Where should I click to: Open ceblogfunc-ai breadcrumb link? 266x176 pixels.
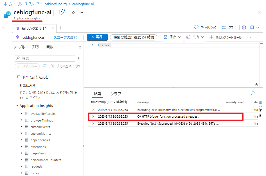point(83,4)
